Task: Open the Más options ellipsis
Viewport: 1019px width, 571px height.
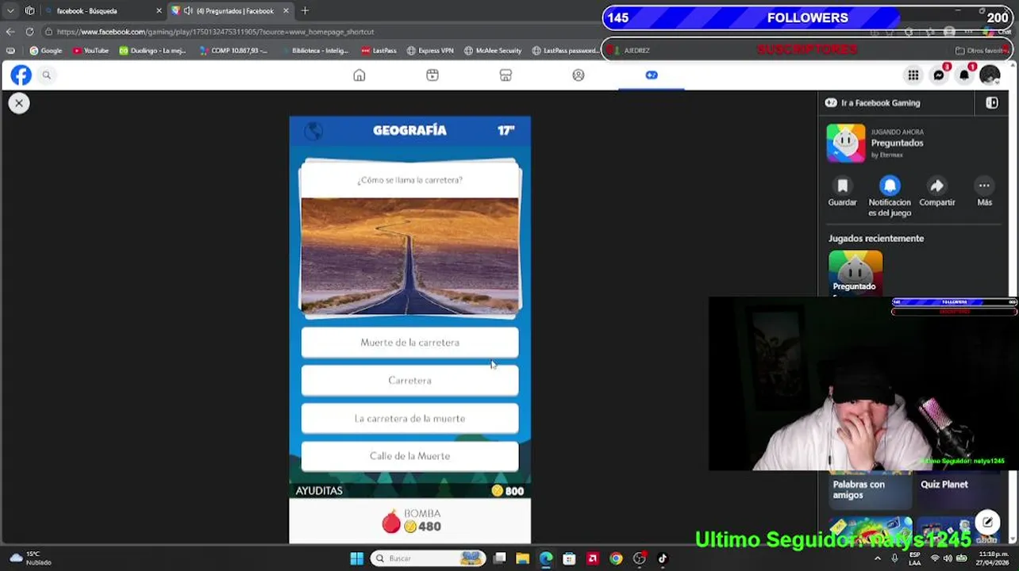Action: pyautogui.click(x=984, y=186)
